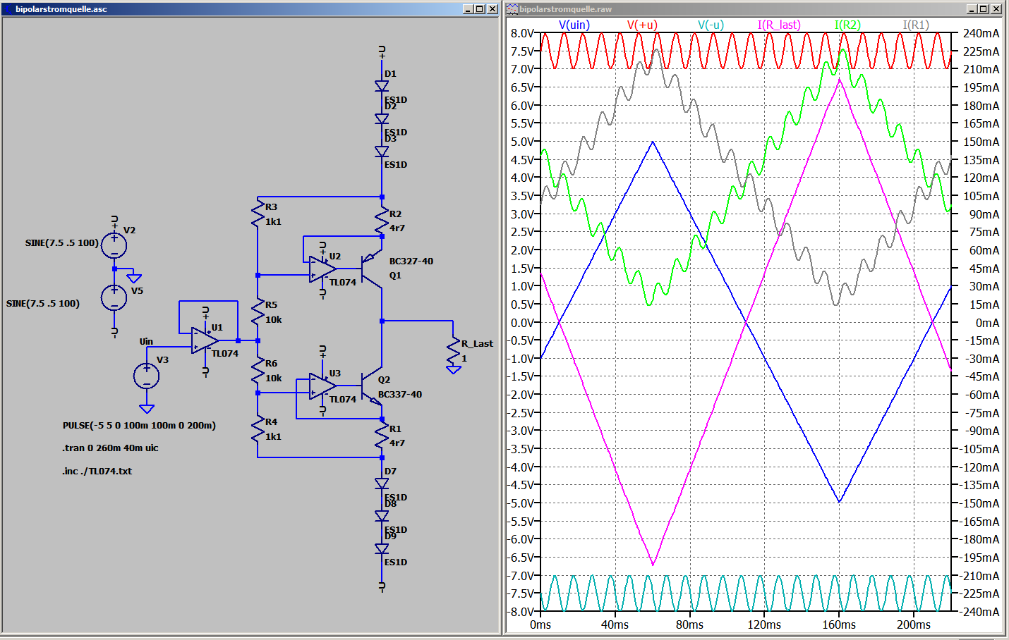Viewport: 1009px width, 640px height.
Task: Click resistor R3 symbol
Action: 258,214
